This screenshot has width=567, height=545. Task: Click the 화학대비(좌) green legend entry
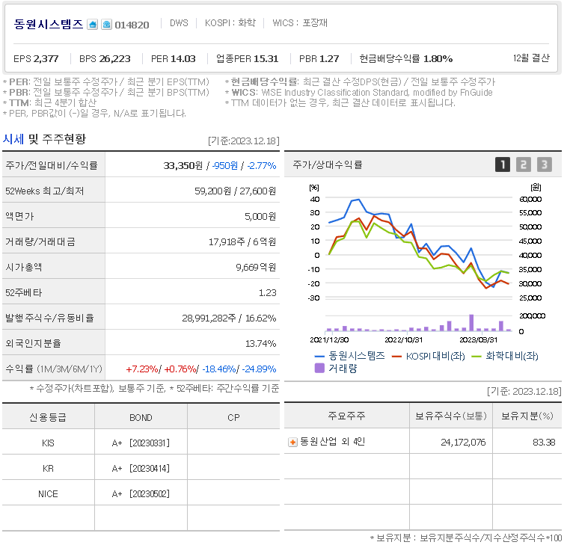pyautogui.click(x=505, y=356)
